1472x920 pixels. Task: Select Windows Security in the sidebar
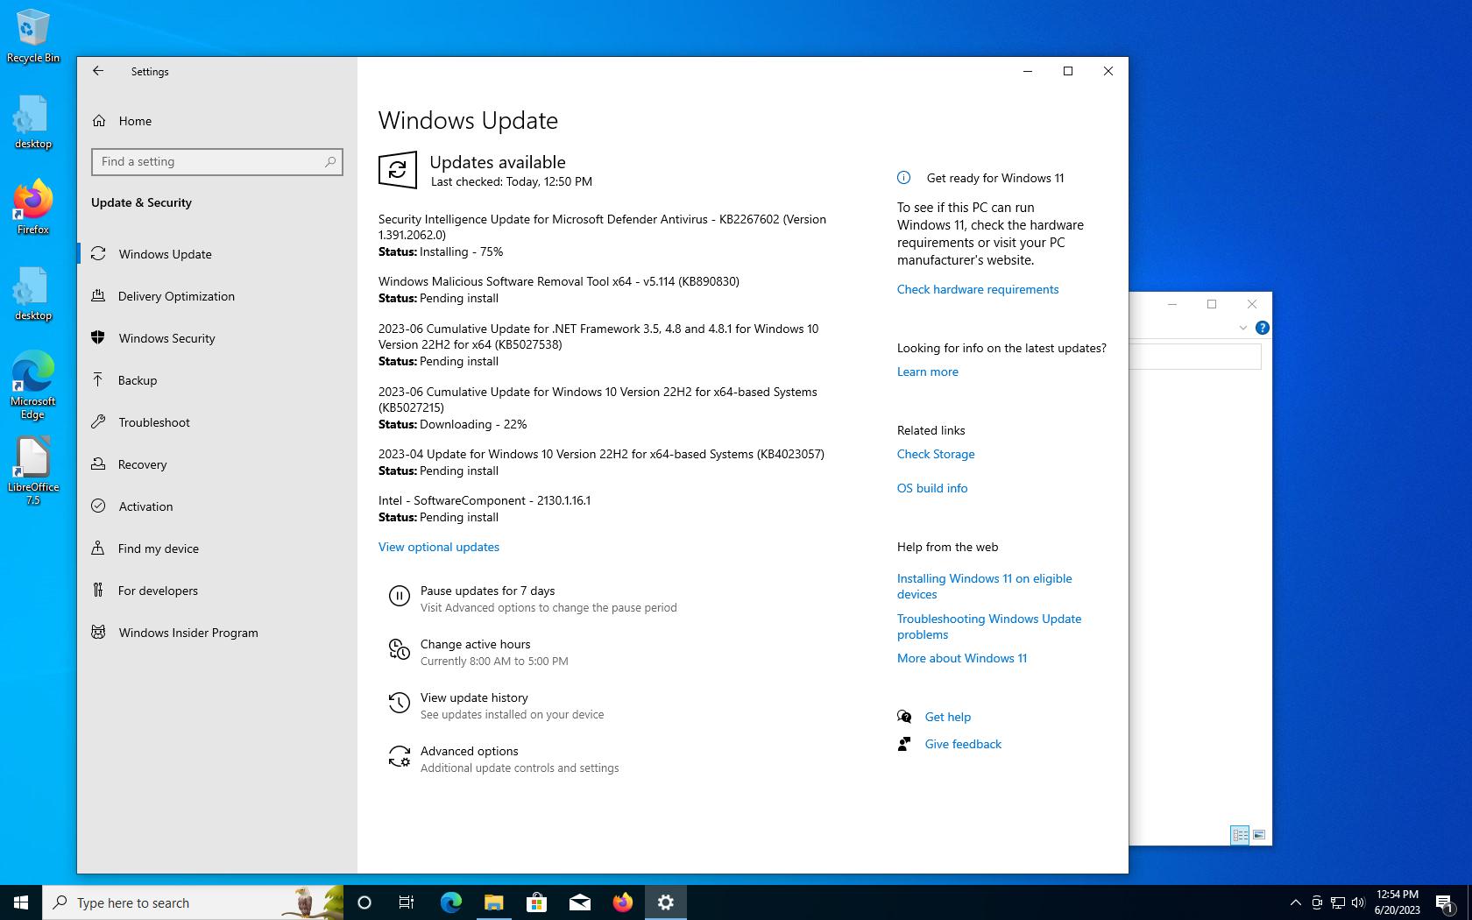pos(166,338)
